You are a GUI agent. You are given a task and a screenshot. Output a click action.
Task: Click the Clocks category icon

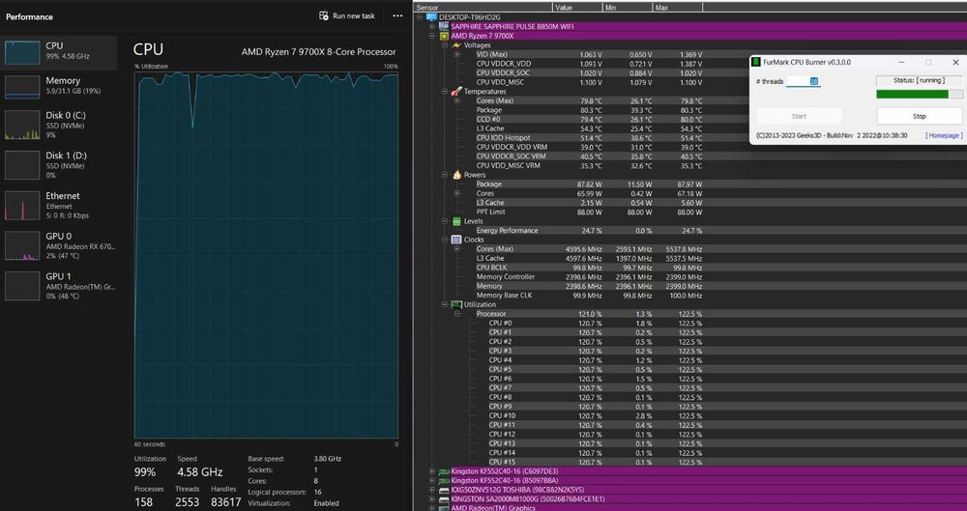click(456, 240)
